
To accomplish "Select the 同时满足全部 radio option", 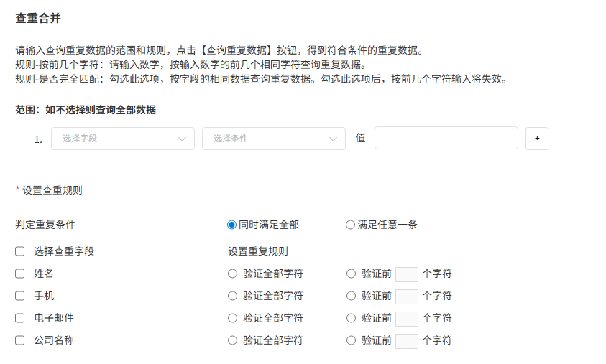I will point(231,225).
